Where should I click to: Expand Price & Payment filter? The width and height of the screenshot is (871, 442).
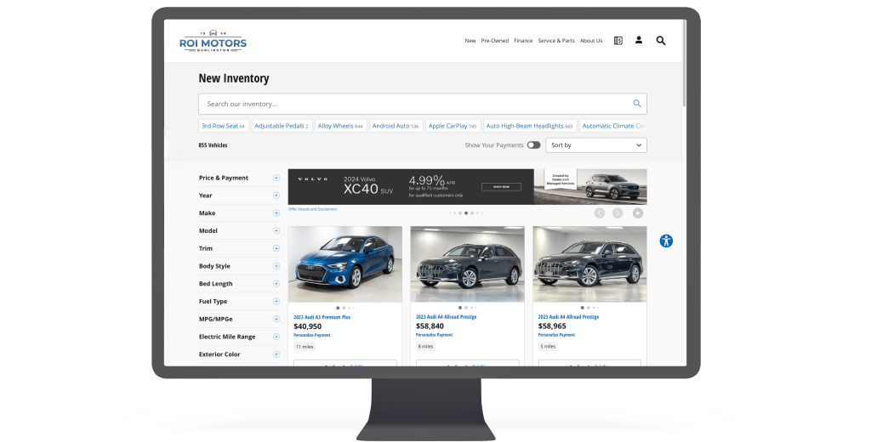(x=276, y=178)
